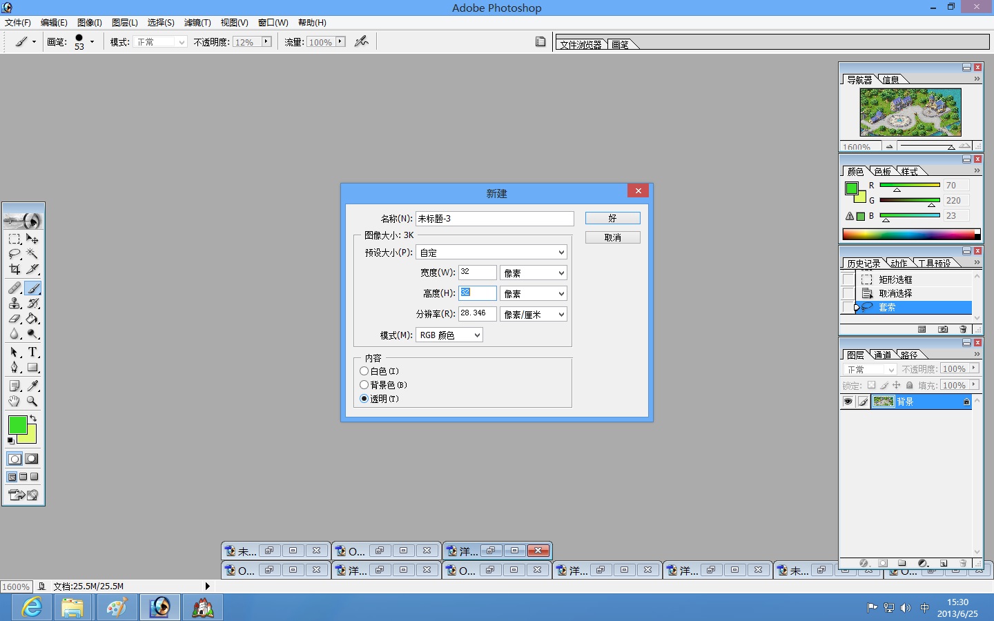Switch to the 通道 tab
Image resolution: width=994 pixels, height=621 pixels.
coord(882,355)
